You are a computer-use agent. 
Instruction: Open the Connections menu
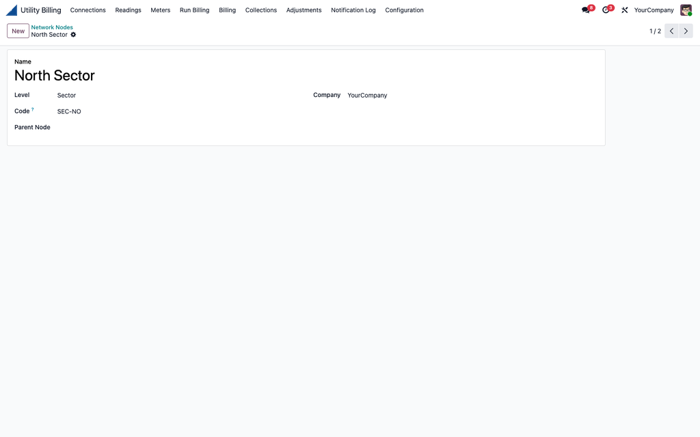(x=88, y=10)
